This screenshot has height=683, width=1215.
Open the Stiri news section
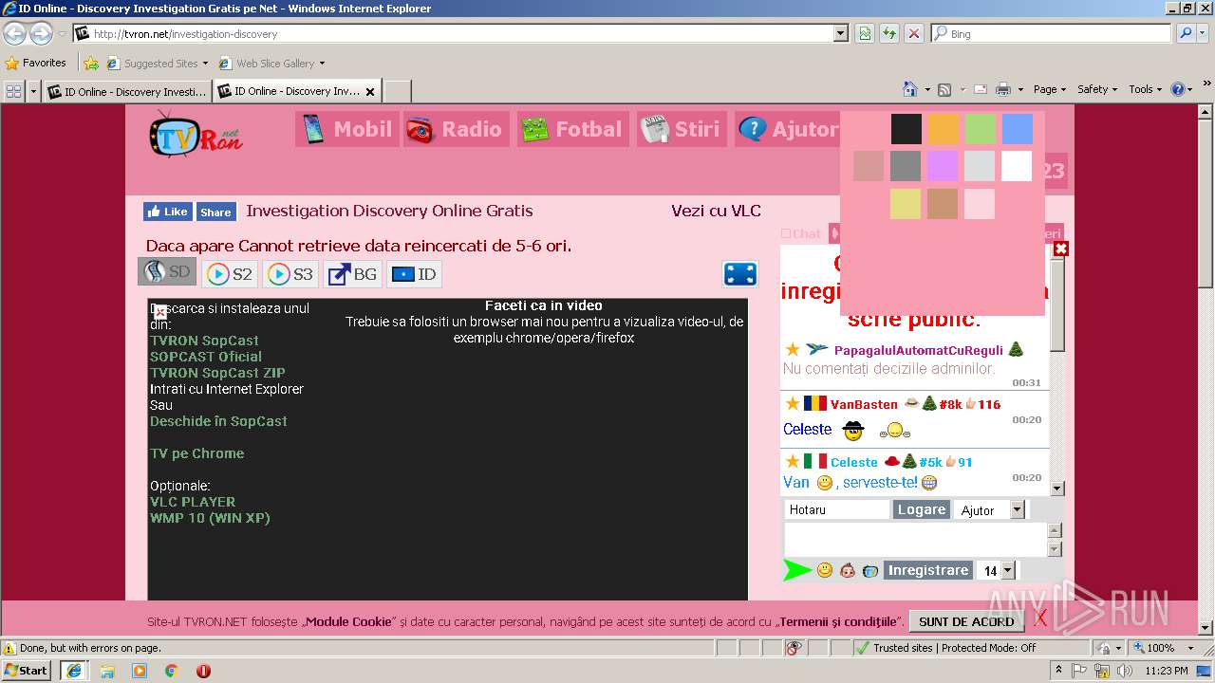tap(681, 129)
